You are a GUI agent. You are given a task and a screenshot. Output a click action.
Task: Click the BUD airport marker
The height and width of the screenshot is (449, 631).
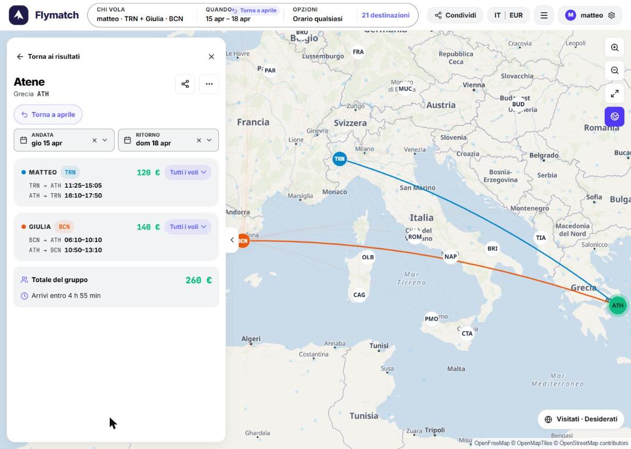(x=519, y=104)
